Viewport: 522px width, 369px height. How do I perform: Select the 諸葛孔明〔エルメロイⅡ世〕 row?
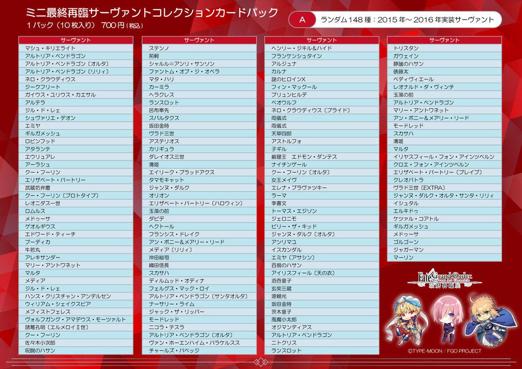[76, 327]
